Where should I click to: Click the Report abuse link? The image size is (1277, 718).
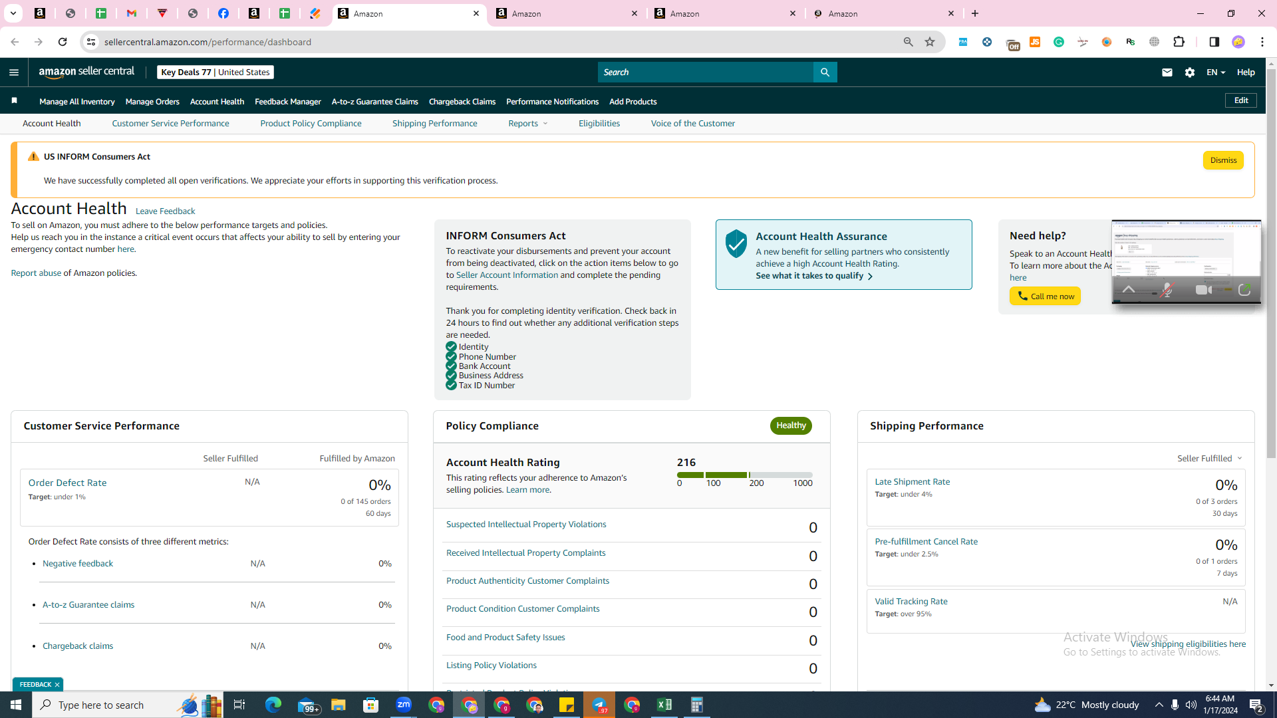36,273
